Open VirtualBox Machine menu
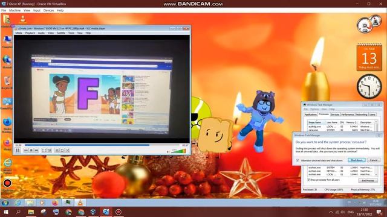 [x=15, y=10]
